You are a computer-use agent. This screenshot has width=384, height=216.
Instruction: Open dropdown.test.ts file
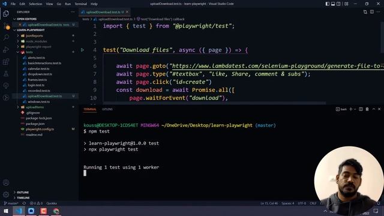click(40, 74)
